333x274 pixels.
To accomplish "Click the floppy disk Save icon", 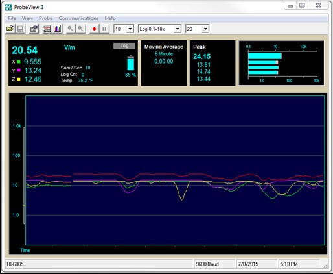I will click(21, 29).
